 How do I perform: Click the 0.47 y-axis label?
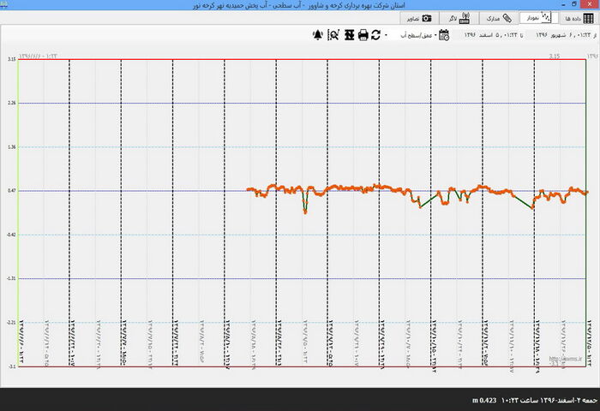(11, 191)
